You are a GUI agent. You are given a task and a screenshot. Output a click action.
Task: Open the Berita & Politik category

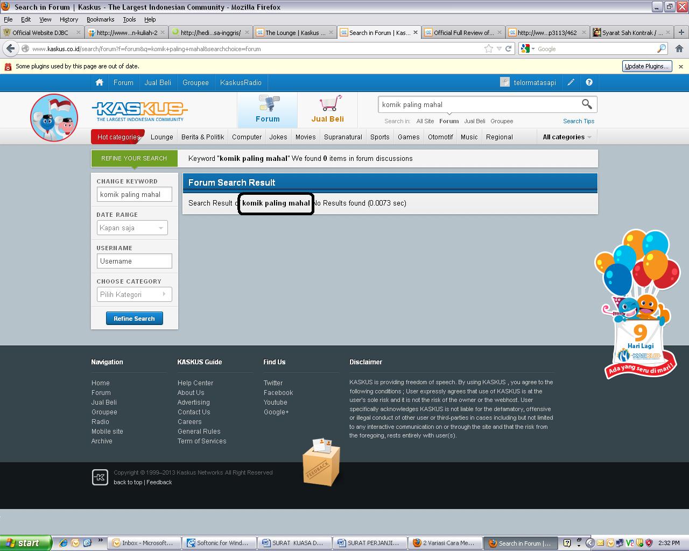(x=202, y=137)
